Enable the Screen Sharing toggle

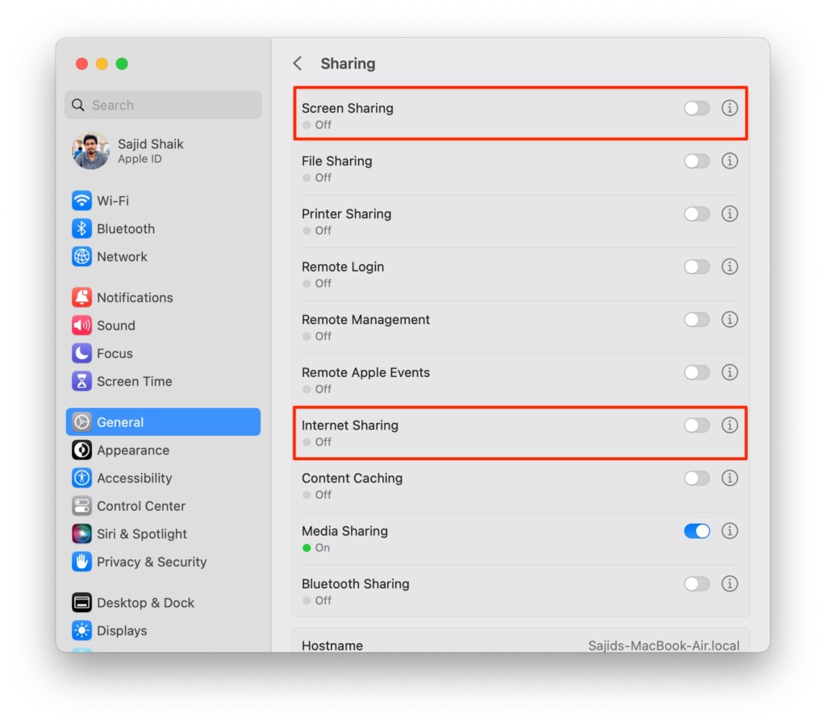[x=696, y=108]
